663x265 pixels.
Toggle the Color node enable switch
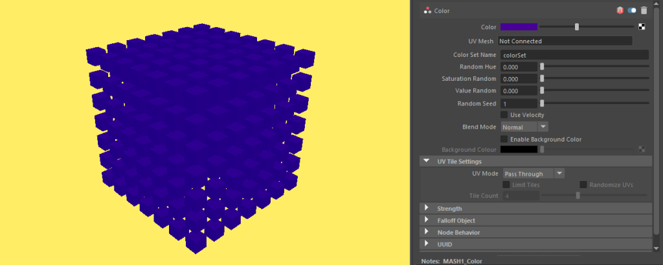tap(632, 10)
